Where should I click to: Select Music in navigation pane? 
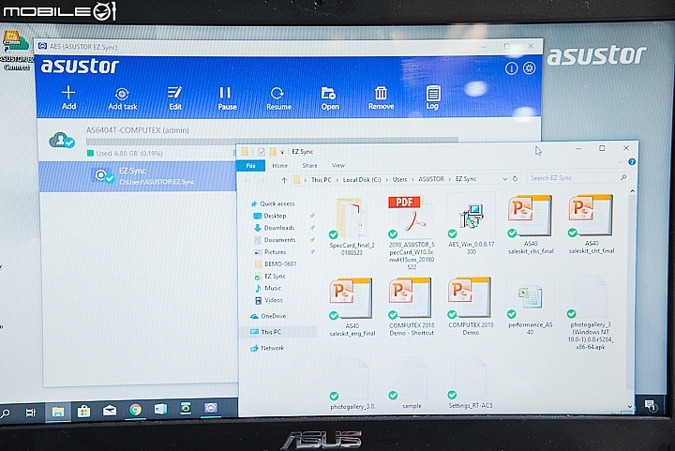267,288
